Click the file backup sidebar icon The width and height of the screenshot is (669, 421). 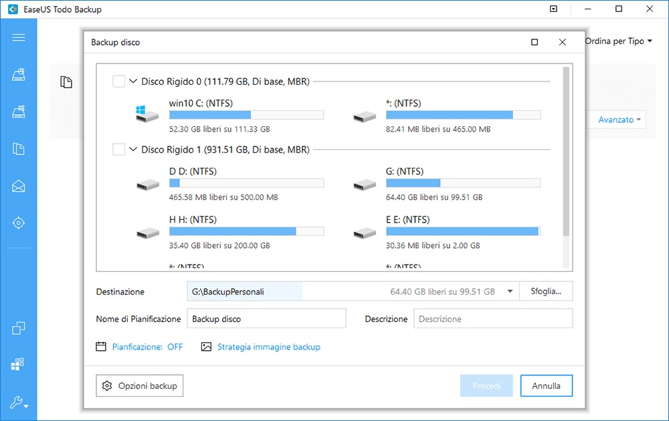(x=18, y=149)
